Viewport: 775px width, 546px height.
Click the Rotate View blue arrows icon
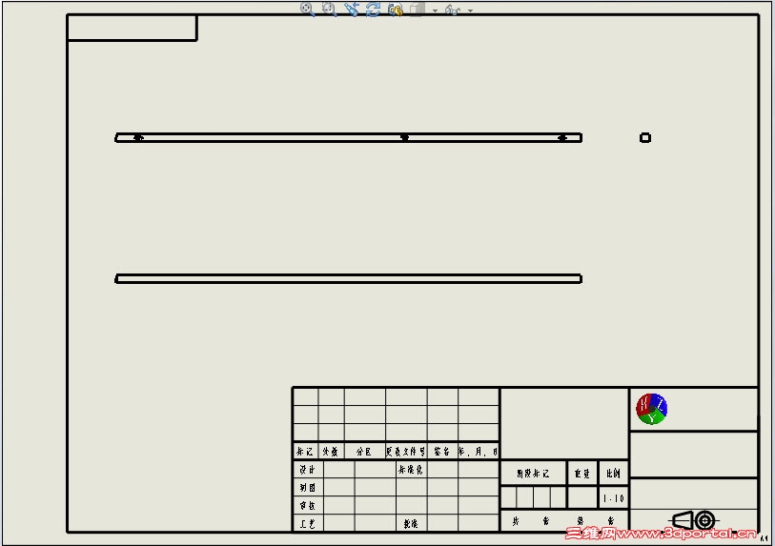(x=373, y=9)
